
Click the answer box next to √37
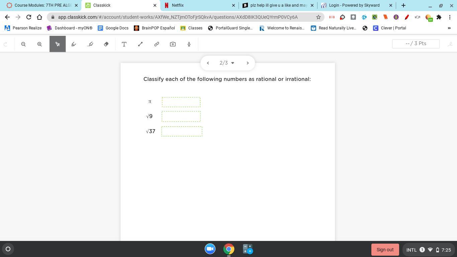[x=182, y=131]
